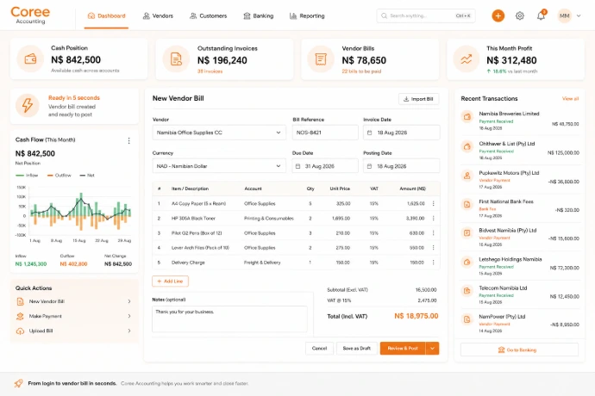Click the MM user avatar
The width and height of the screenshot is (595, 396).
[564, 15]
